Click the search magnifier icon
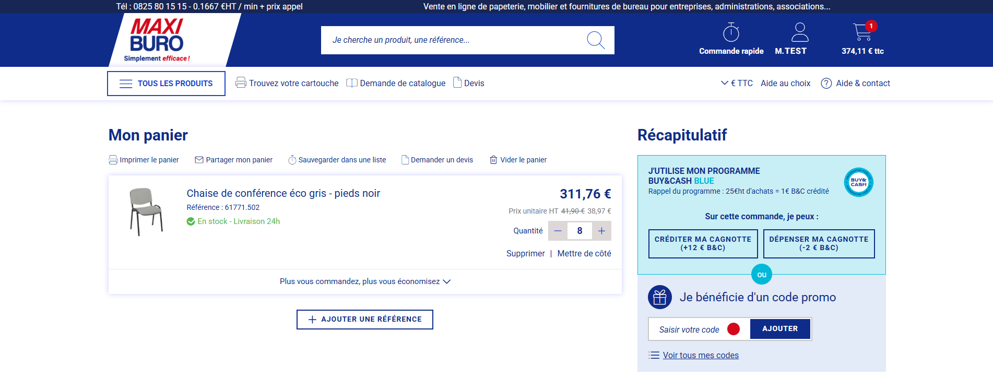 click(595, 40)
